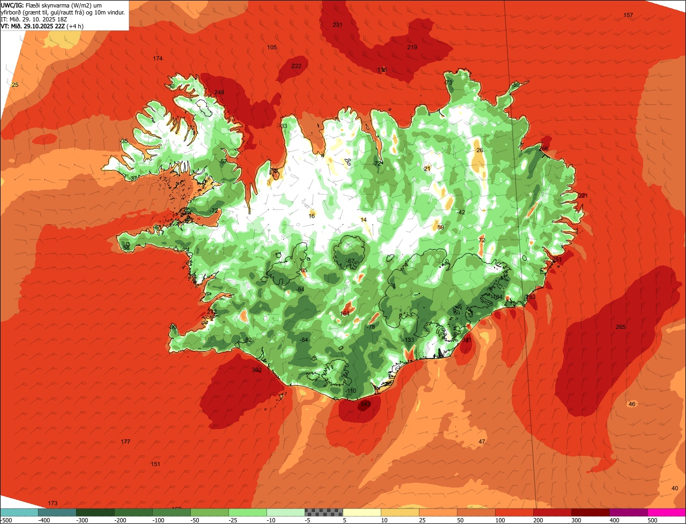
Task: Click the flux value 343 off the south coast
Action: point(366,403)
